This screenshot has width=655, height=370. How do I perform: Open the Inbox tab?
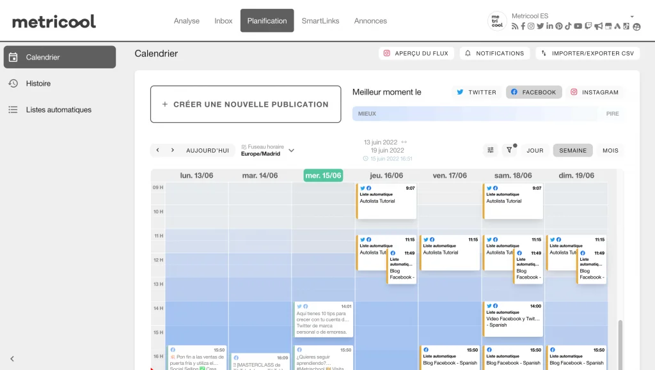point(223,21)
